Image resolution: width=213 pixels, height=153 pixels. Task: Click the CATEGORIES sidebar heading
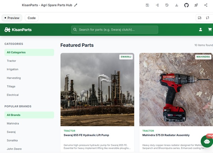[14, 44]
